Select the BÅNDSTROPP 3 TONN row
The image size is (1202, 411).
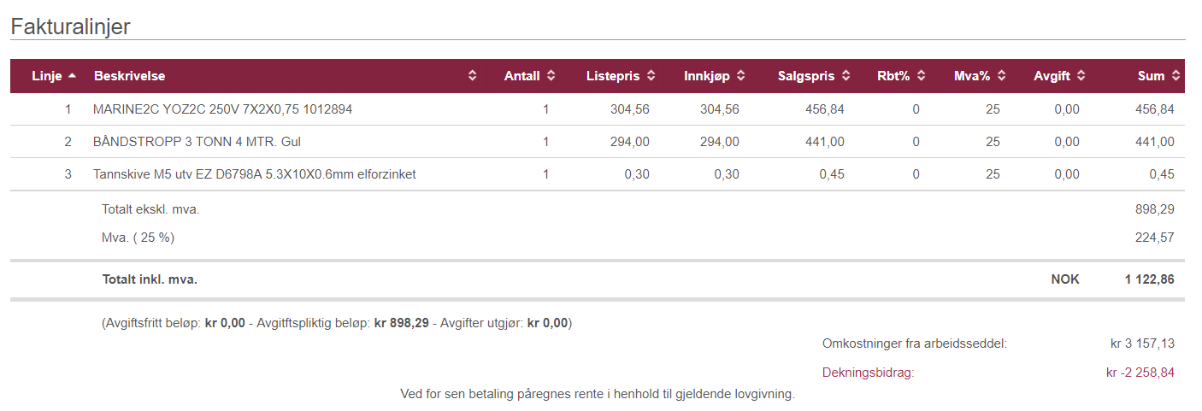click(598, 142)
